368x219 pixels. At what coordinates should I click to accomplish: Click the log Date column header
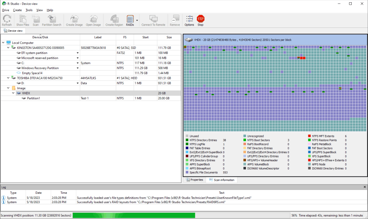pos(38,193)
